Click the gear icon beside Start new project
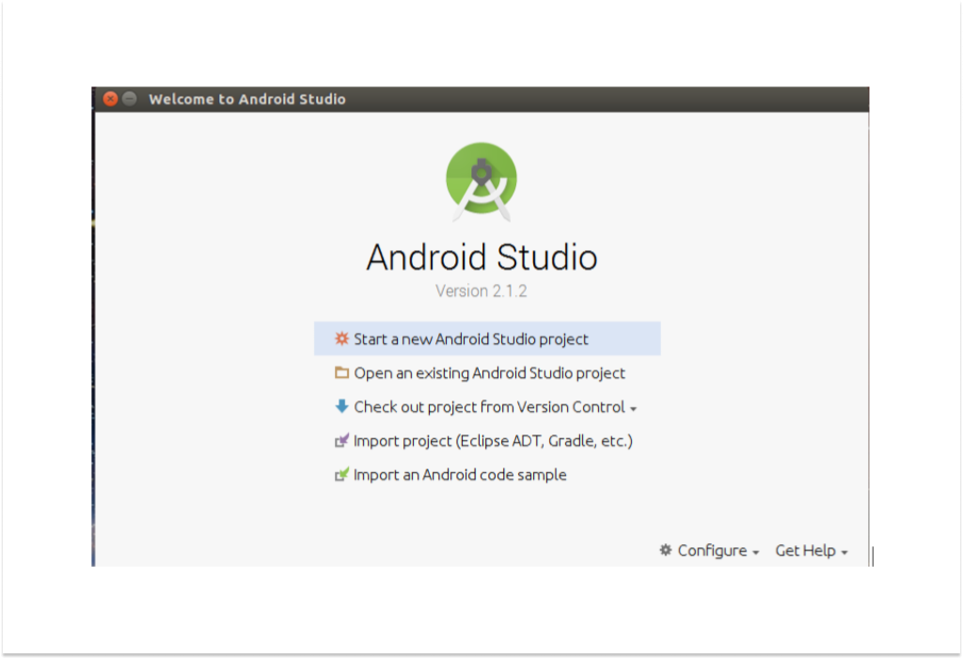The height and width of the screenshot is (659, 963). (x=341, y=338)
